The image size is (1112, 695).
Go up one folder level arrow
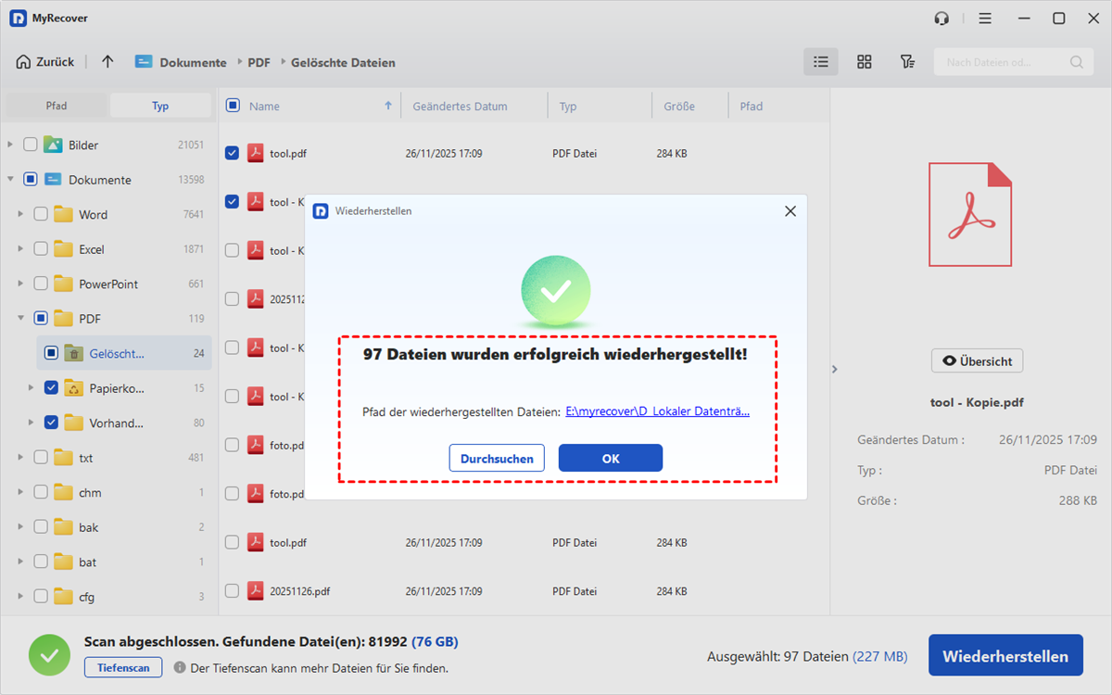click(x=107, y=62)
